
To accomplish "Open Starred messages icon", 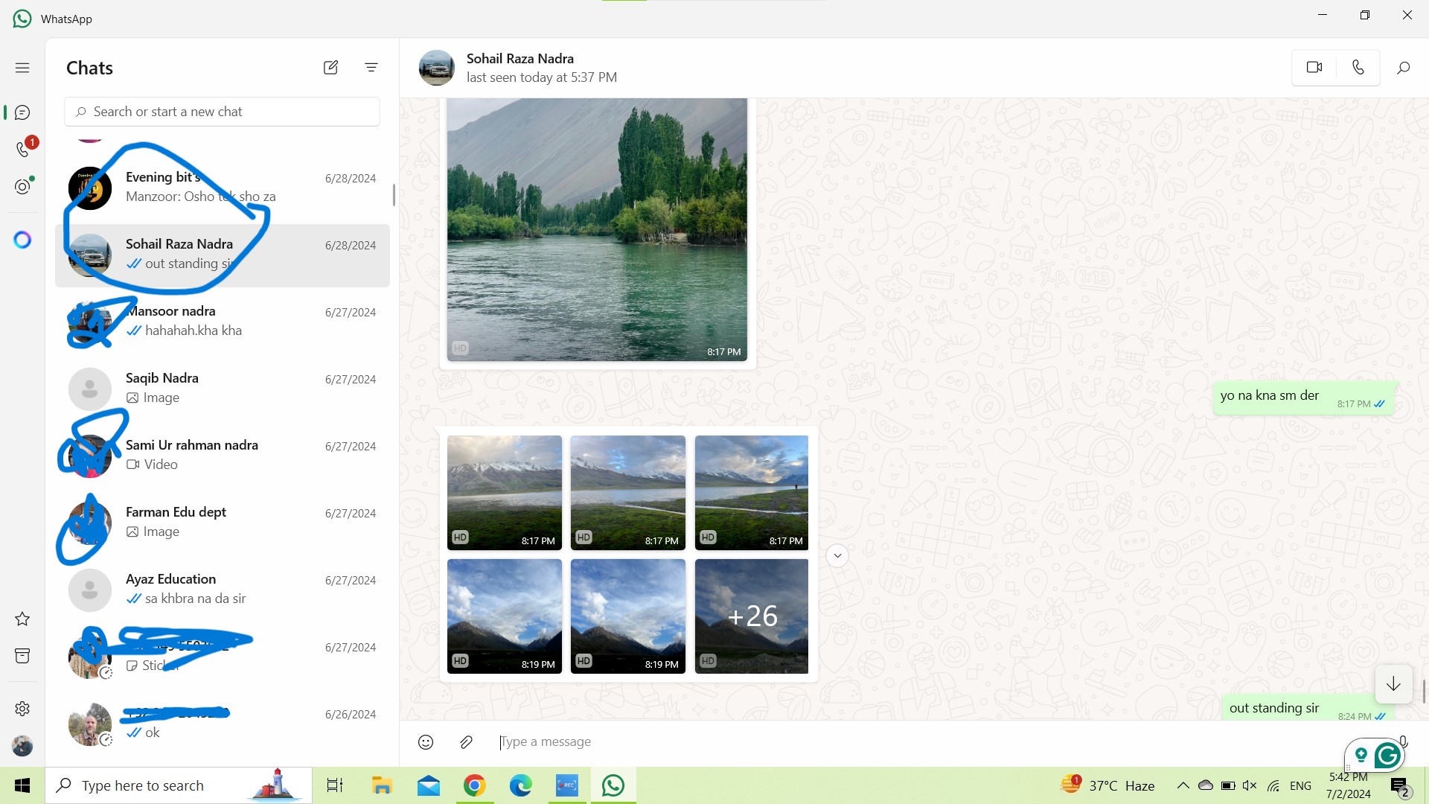I will tap(22, 619).
